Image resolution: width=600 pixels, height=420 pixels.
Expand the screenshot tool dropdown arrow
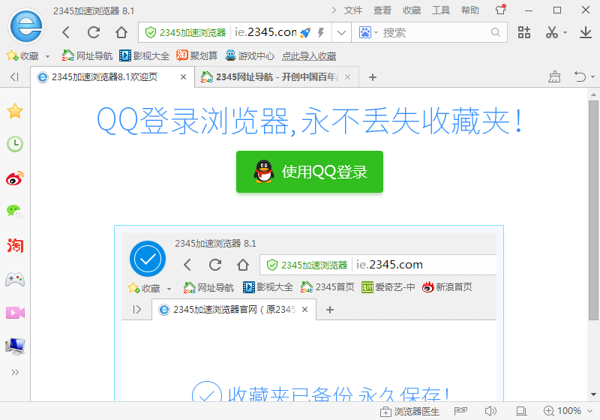point(565,33)
